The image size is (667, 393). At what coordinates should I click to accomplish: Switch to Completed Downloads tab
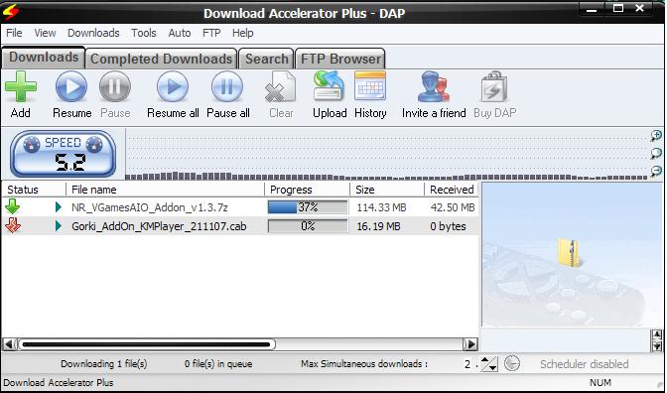(161, 59)
